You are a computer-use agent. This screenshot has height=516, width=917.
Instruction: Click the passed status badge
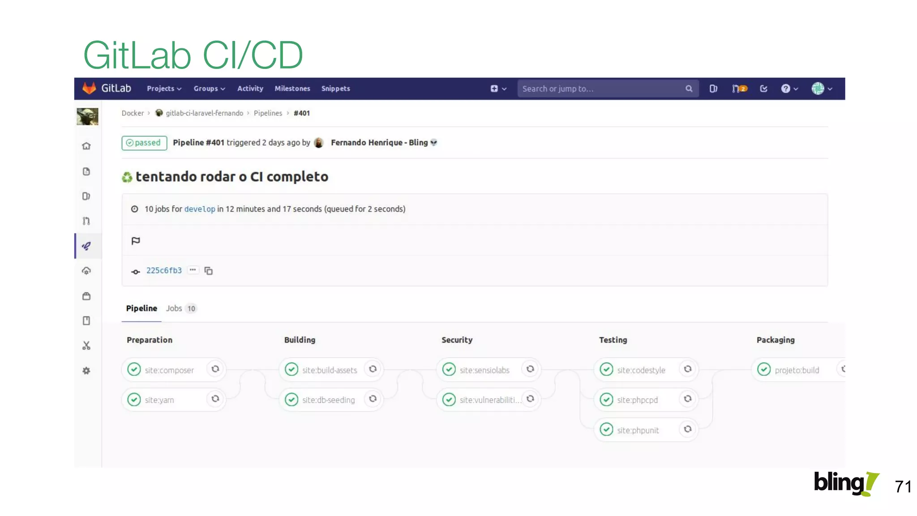tap(144, 143)
